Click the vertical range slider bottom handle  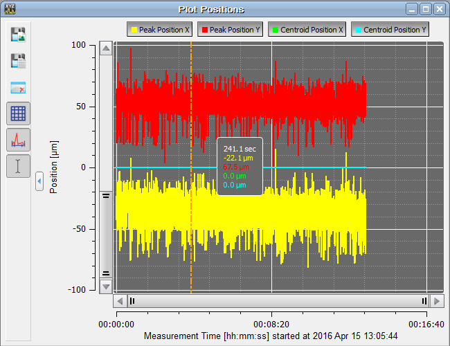coord(106,273)
